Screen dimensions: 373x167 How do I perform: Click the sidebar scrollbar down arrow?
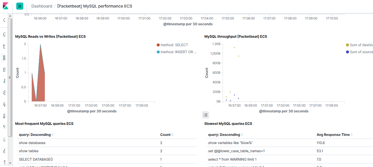tap(10, 163)
